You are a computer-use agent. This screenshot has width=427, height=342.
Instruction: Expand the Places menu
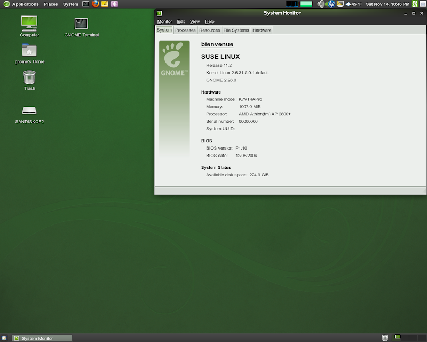click(51, 4)
